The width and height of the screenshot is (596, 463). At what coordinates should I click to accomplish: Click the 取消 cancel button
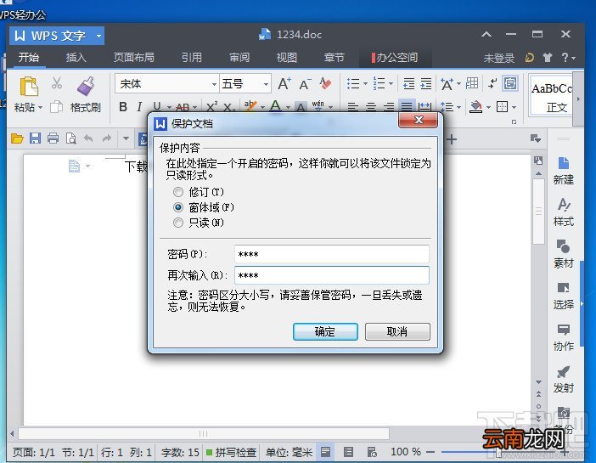click(397, 332)
